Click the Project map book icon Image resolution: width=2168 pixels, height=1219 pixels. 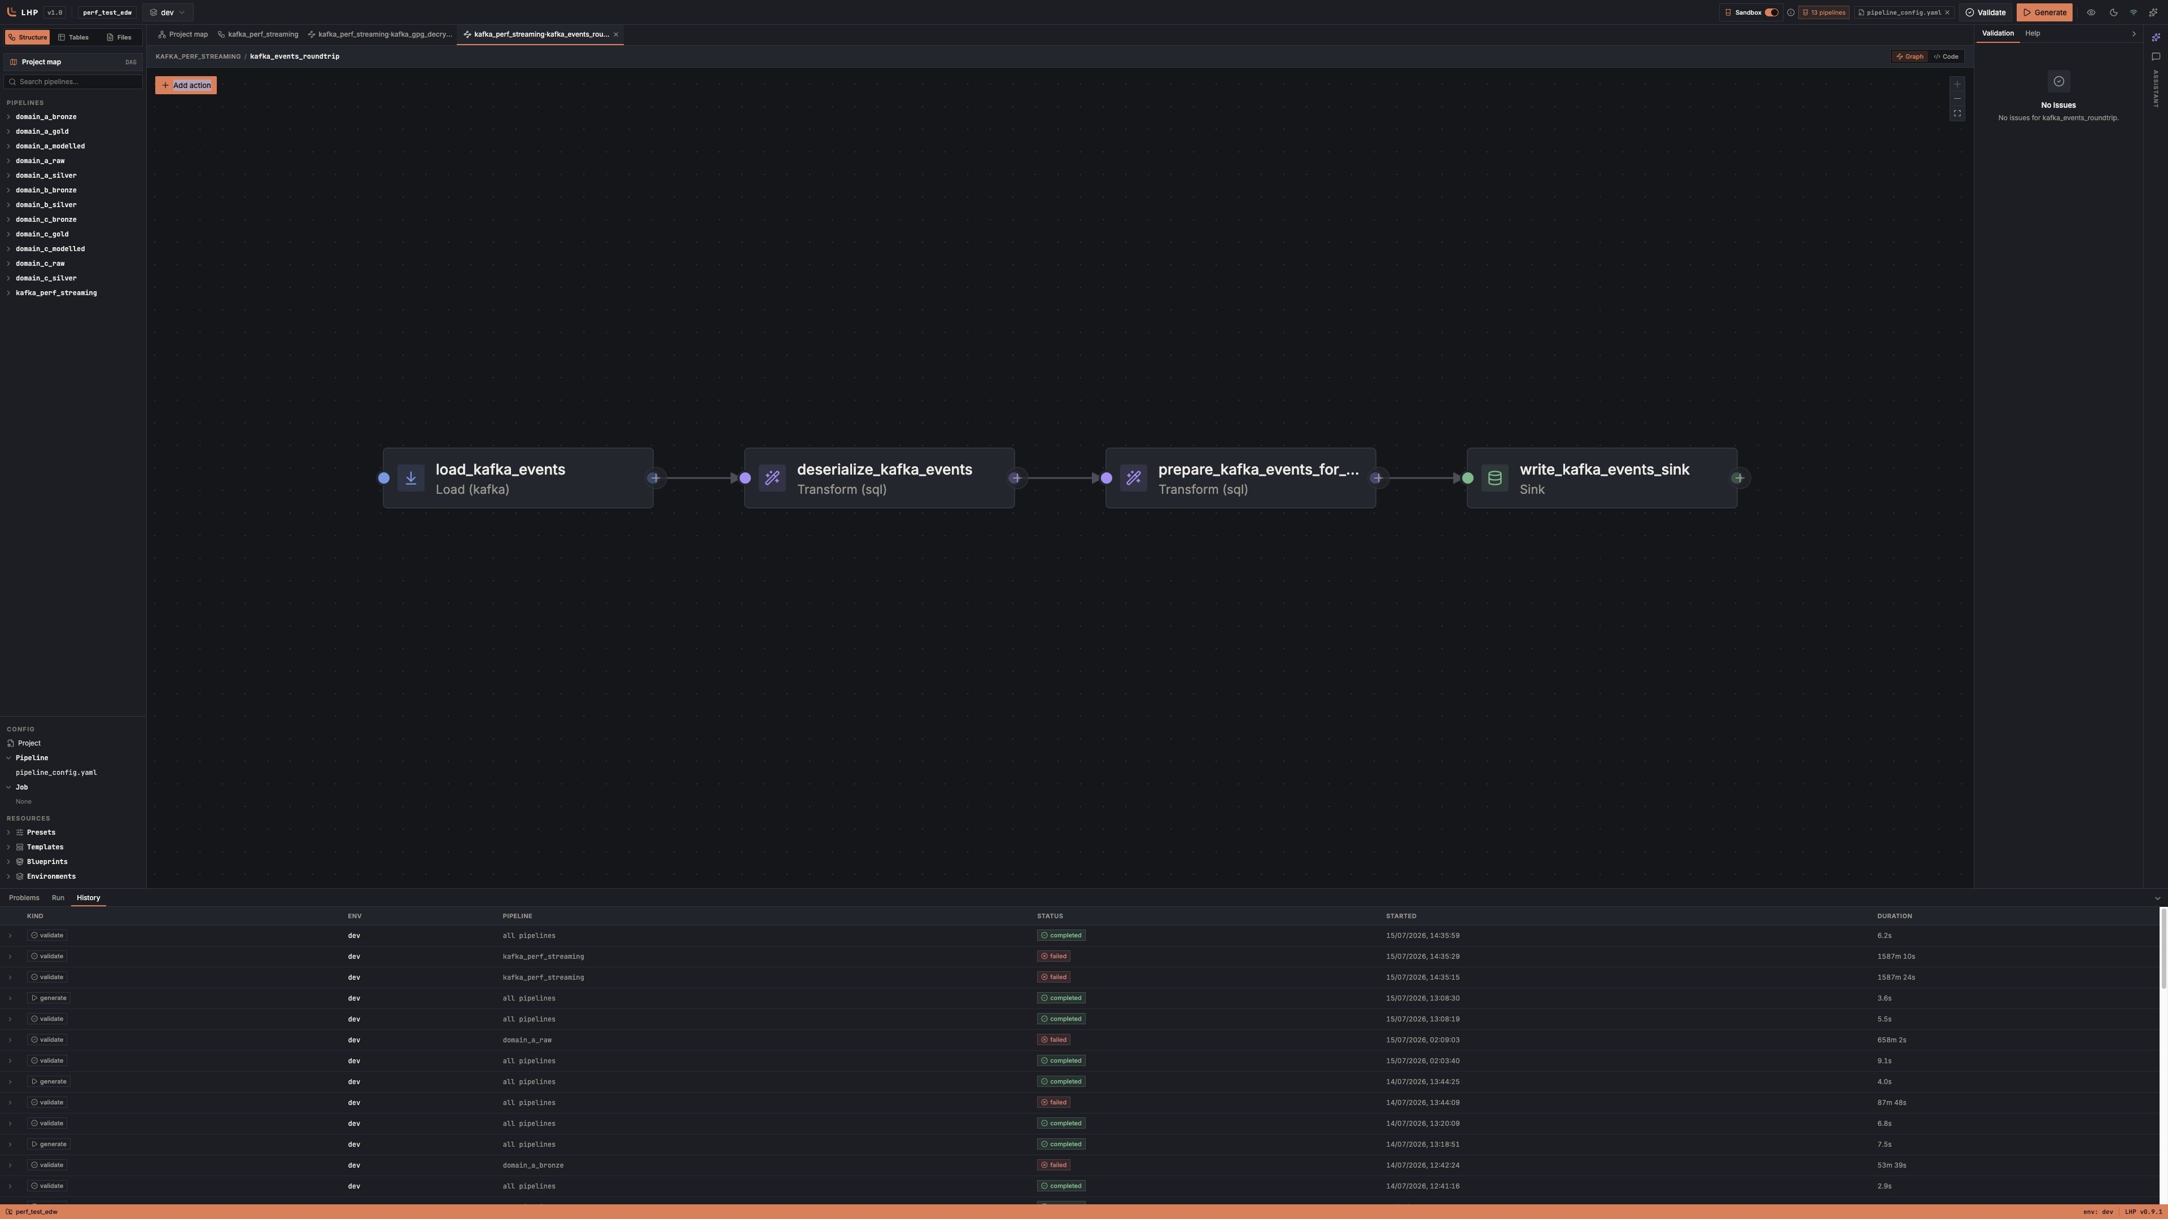[14, 62]
